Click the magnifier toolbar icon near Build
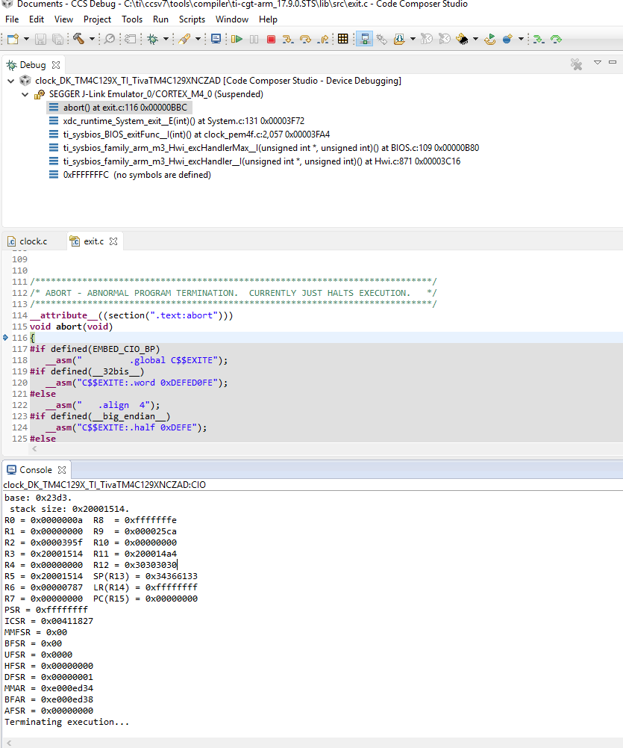This screenshot has height=748, width=623. pyautogui.click(x=110, y=39)
